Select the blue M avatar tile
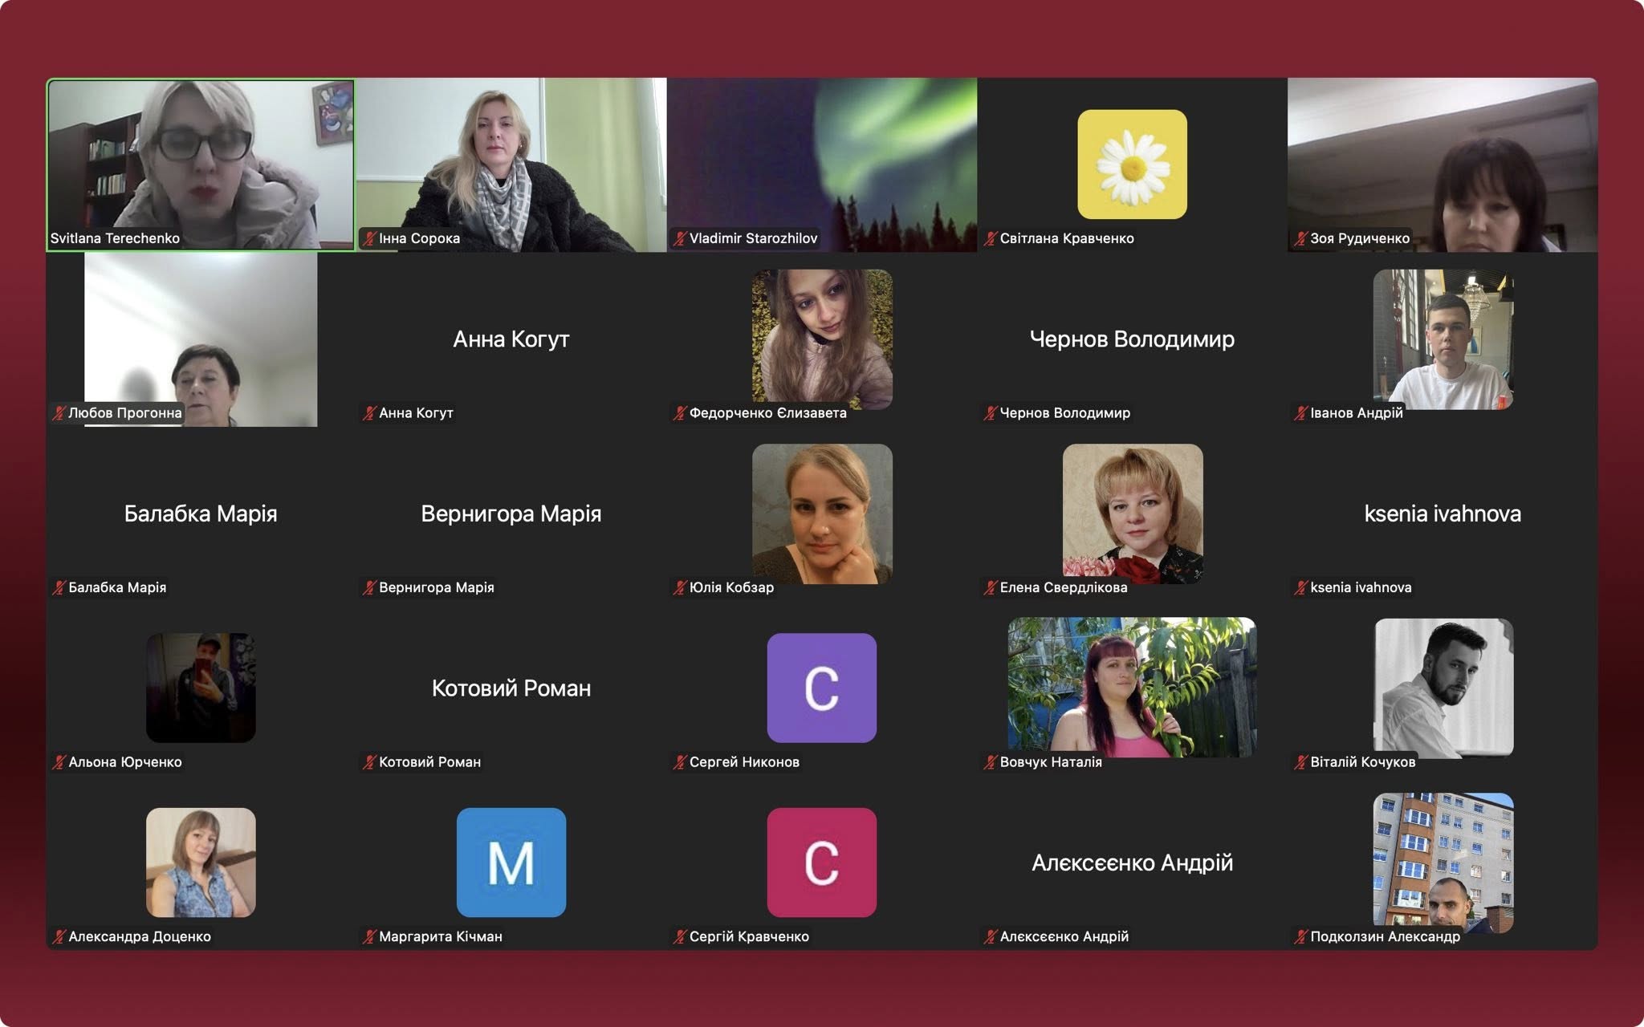 coord(511,863)
